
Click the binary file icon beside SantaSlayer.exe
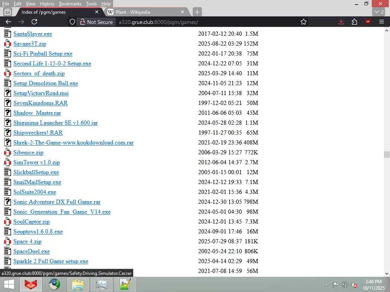(8, 33)
